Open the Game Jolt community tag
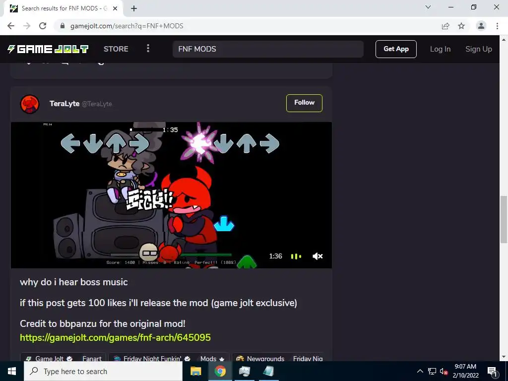 pyautogui.click(x=49, y=359)
